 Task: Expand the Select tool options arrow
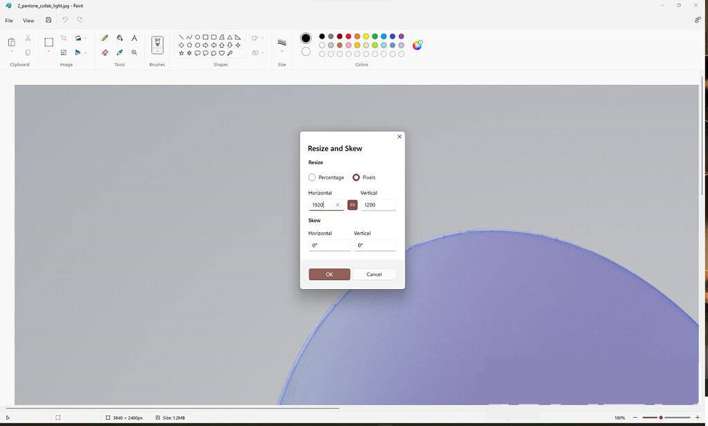[x=49, y=52]
